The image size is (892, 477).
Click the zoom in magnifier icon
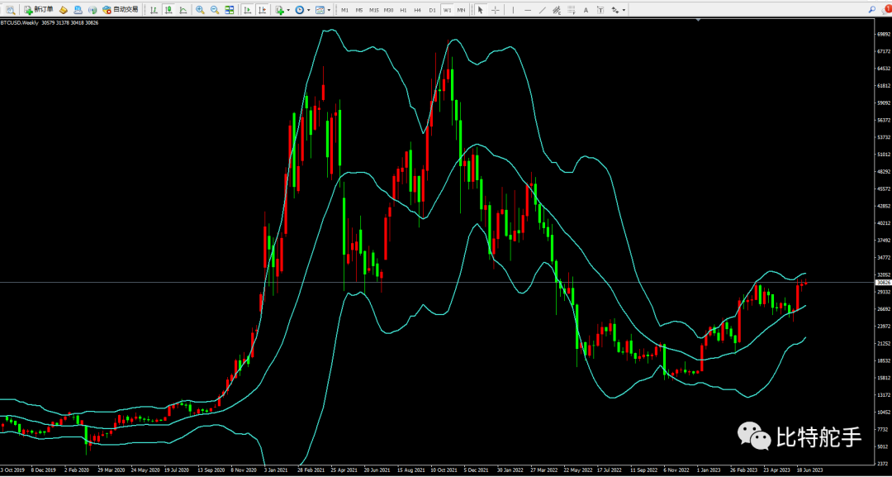(x=200, y=10)
